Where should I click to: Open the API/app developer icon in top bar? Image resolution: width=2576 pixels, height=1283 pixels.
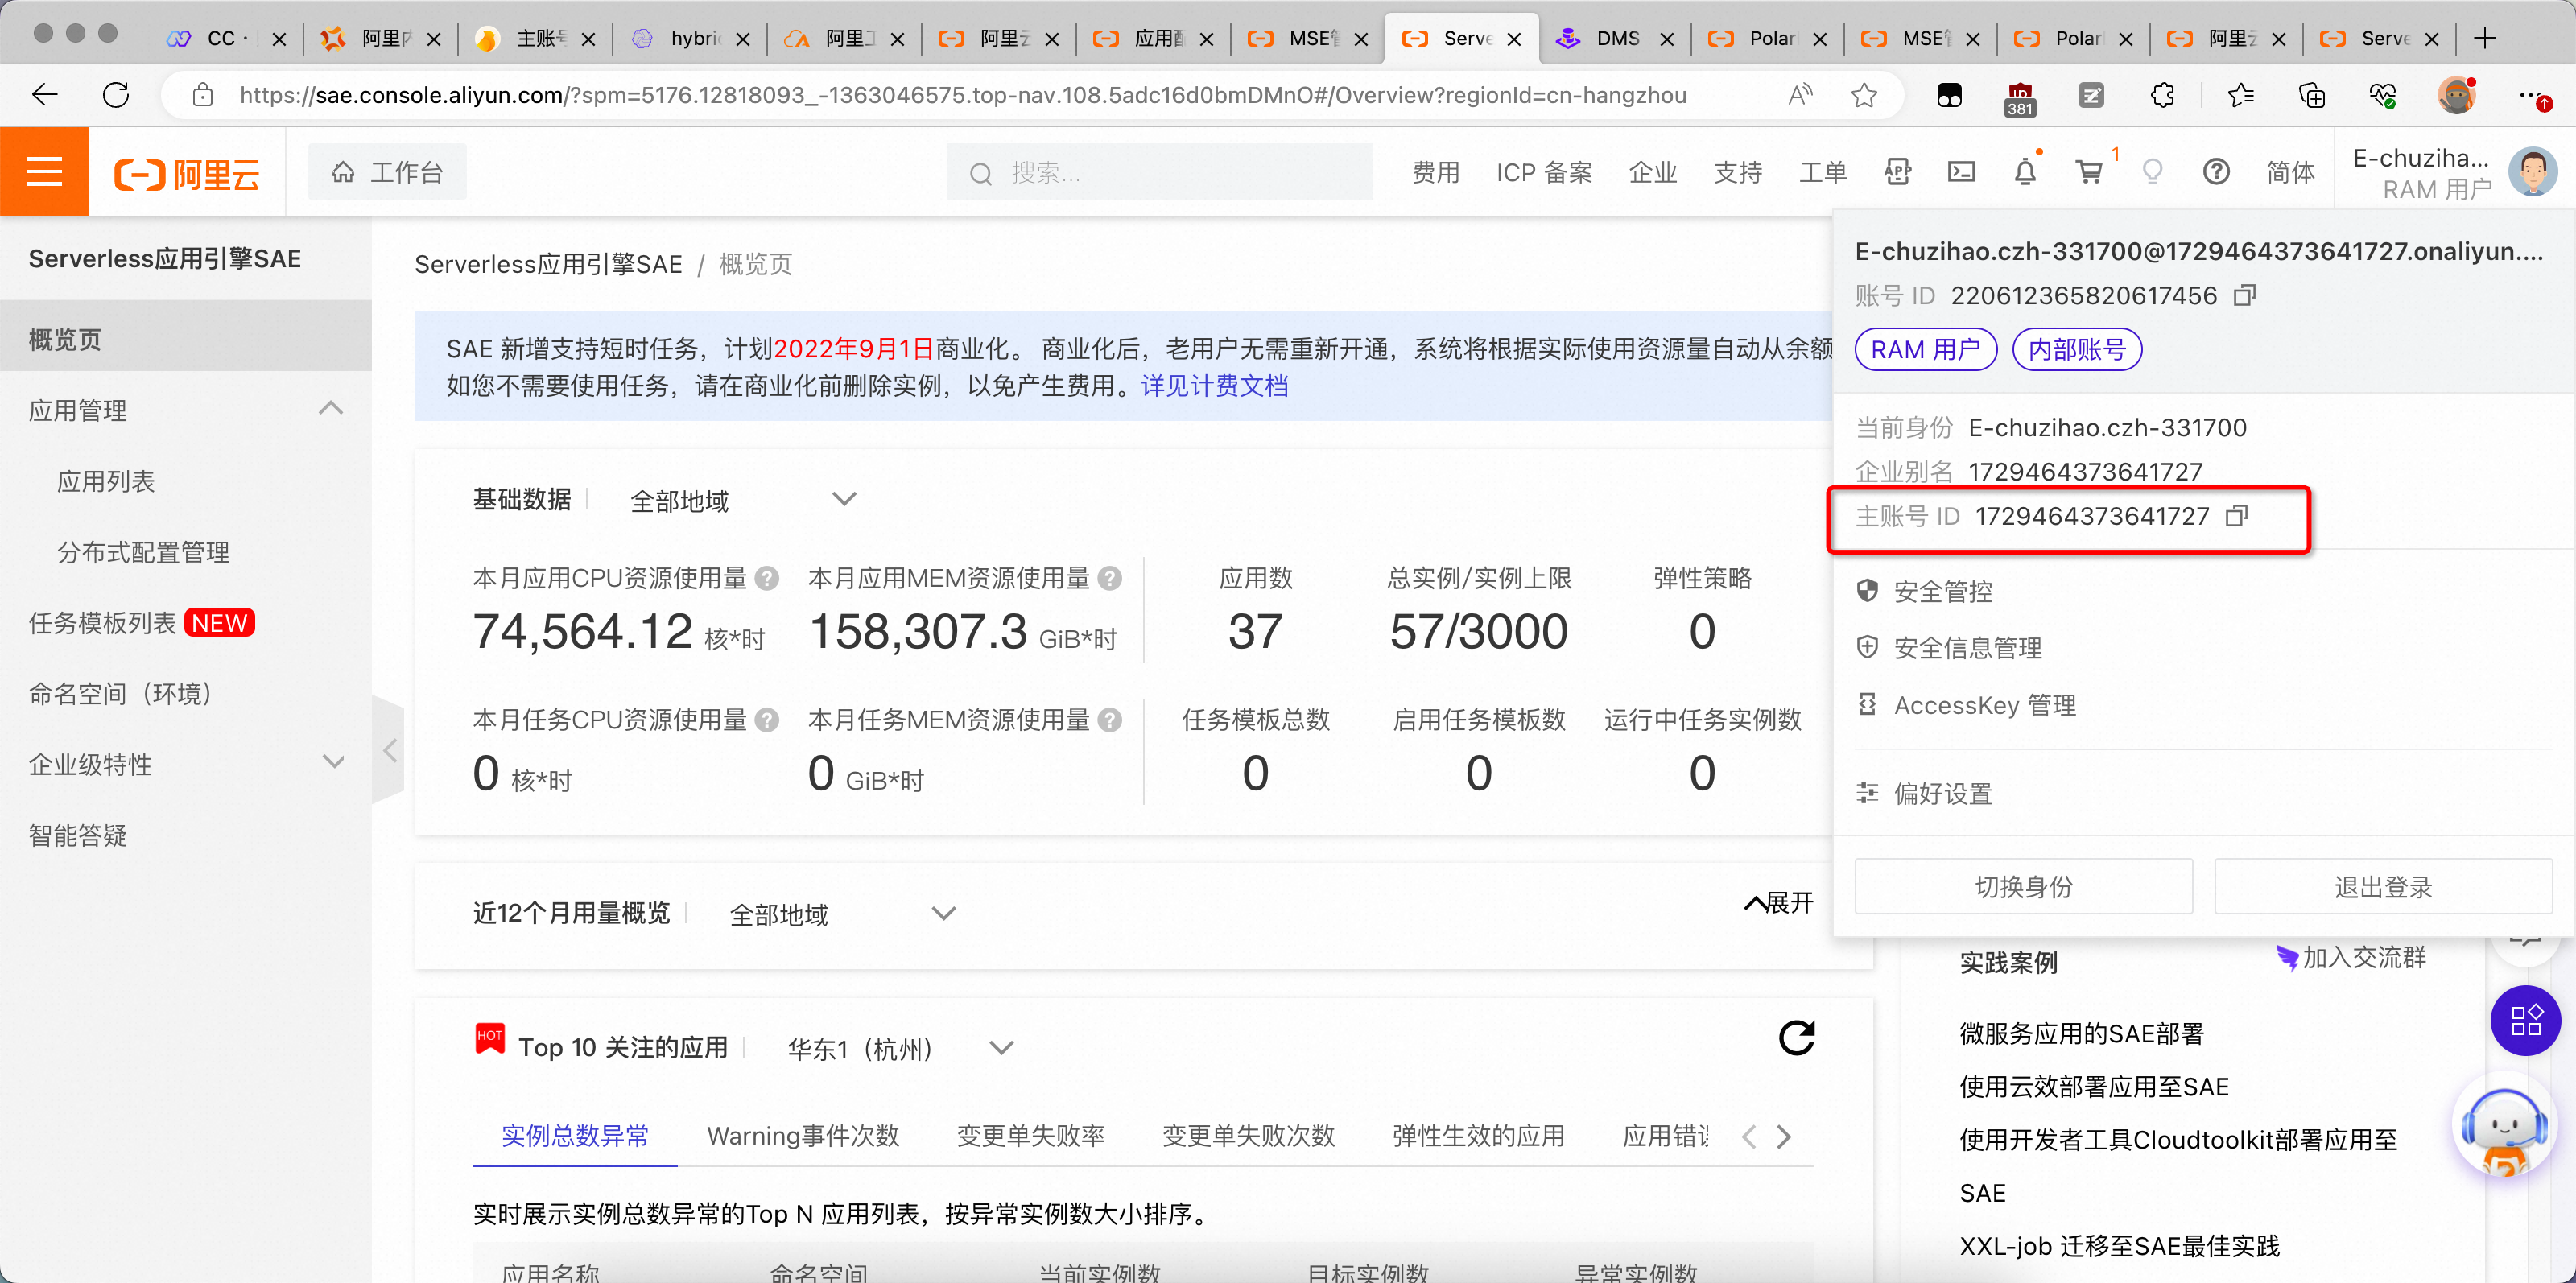1897,172
